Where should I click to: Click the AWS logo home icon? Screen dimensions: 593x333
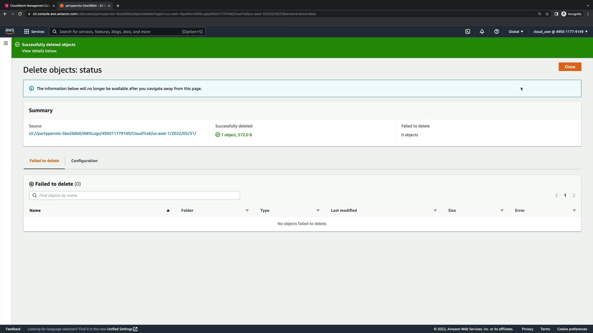[10, 31]
